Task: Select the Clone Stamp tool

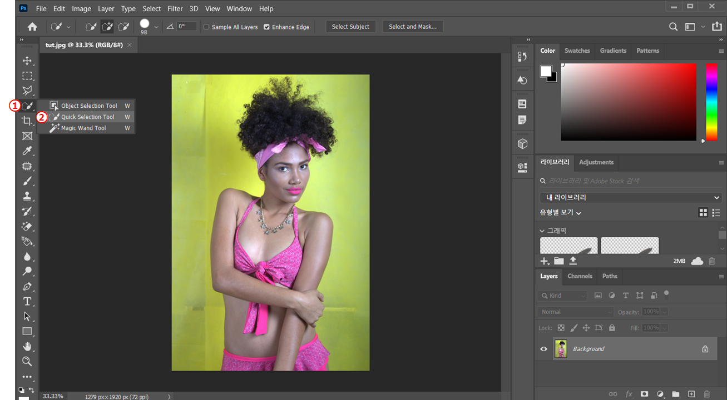Action: 27,196
